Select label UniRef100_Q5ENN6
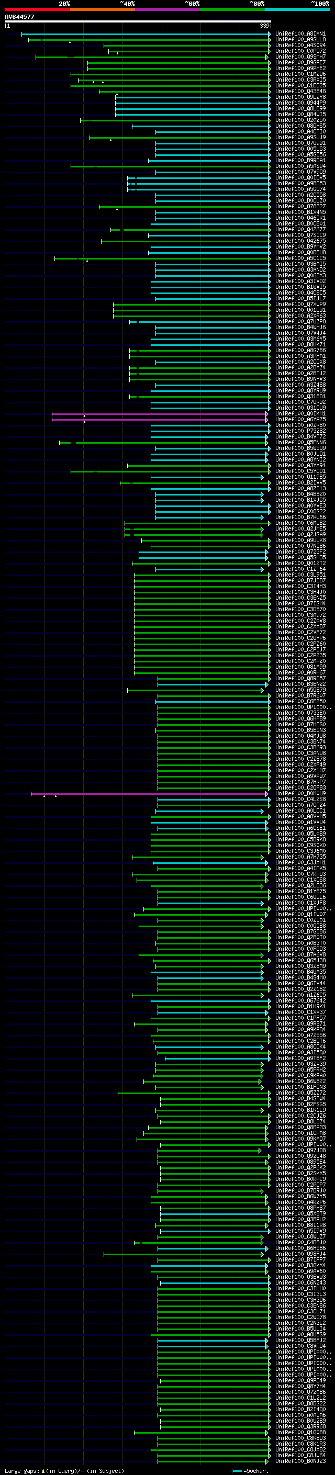Viewport: 335px width, 1475px height. click(x=300, y=443)
